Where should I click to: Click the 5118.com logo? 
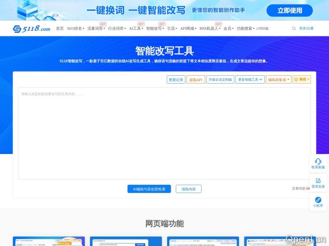click(x=31, y=28)
